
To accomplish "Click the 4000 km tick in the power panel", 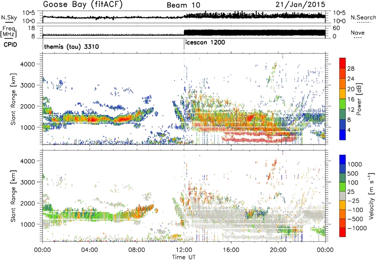I will click(x=27, y=64).
